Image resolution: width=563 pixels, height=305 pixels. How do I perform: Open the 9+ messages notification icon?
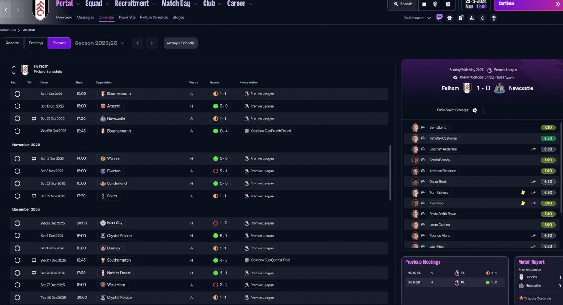(439, 18)
